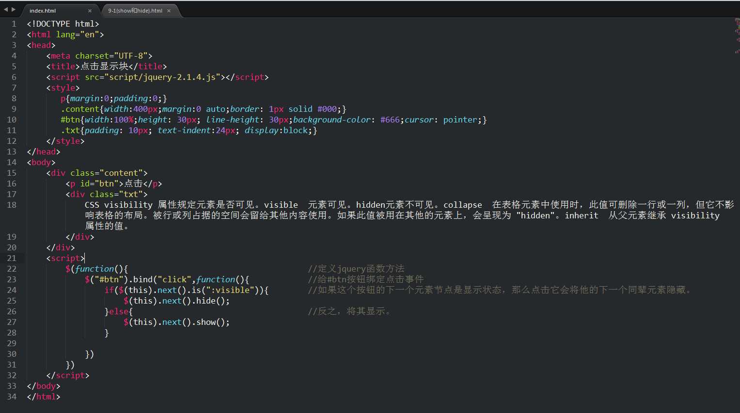Click the <!DOCTYPE html> declaration on line 1
Screen dimensions: 740x413
coord(63,24)
